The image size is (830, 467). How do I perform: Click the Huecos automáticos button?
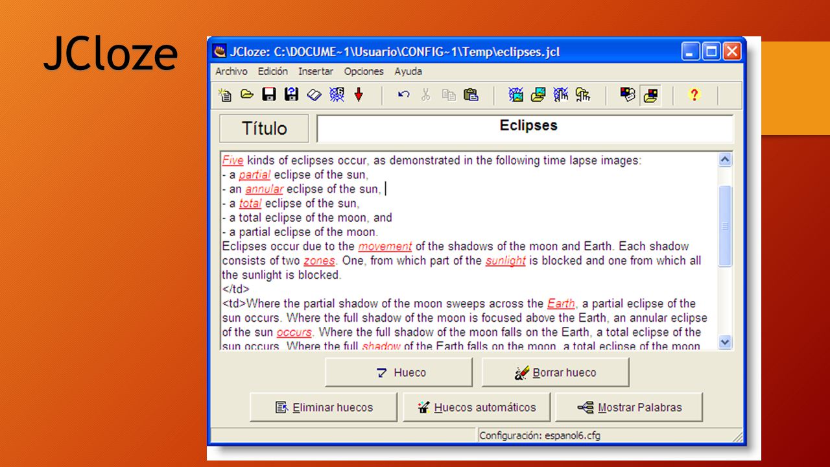[477, 407]
